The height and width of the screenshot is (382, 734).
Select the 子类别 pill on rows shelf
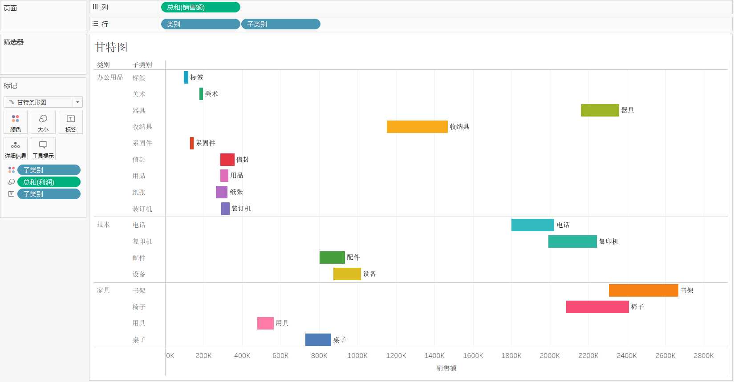[x=281, y=24]
